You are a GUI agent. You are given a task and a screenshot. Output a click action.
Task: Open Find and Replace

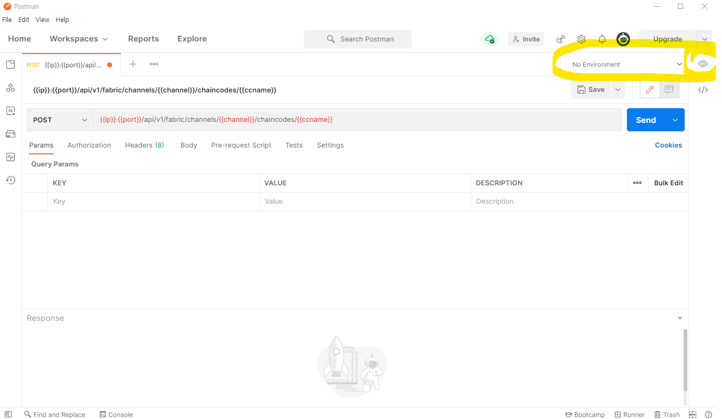click(55, 414)
